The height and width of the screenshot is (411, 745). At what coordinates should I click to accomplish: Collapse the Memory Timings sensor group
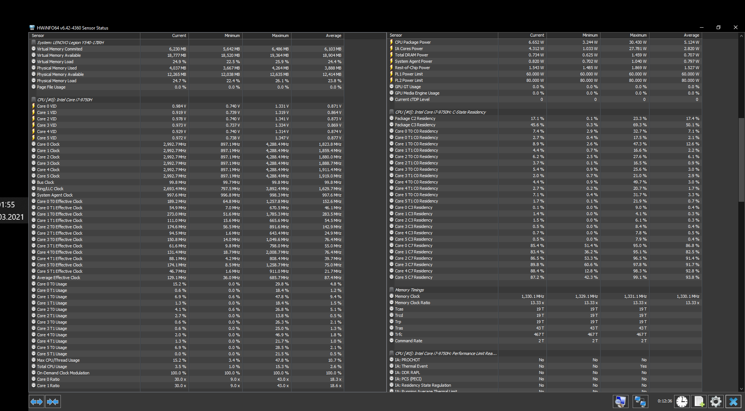(x=392, y=290)
